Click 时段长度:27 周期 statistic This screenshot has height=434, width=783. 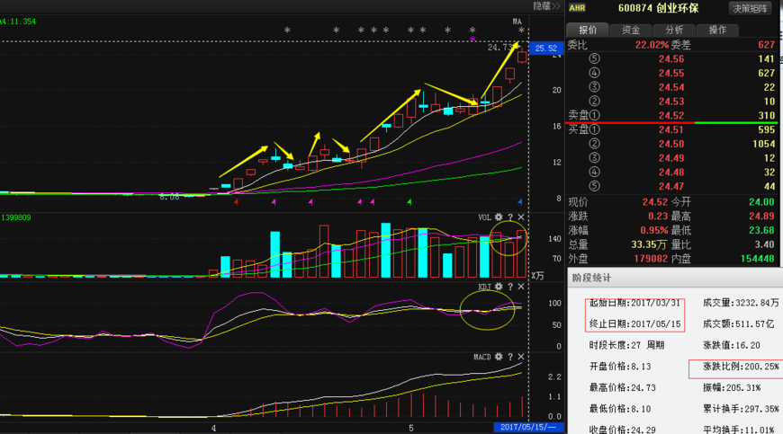626,345
